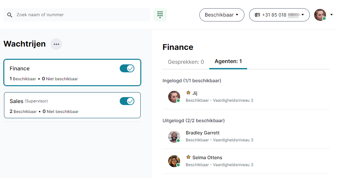The width and height of the screenshot is (337, 178).
Task: Click Bradley Garrett's avatar
Action: [x=174, y=136]
